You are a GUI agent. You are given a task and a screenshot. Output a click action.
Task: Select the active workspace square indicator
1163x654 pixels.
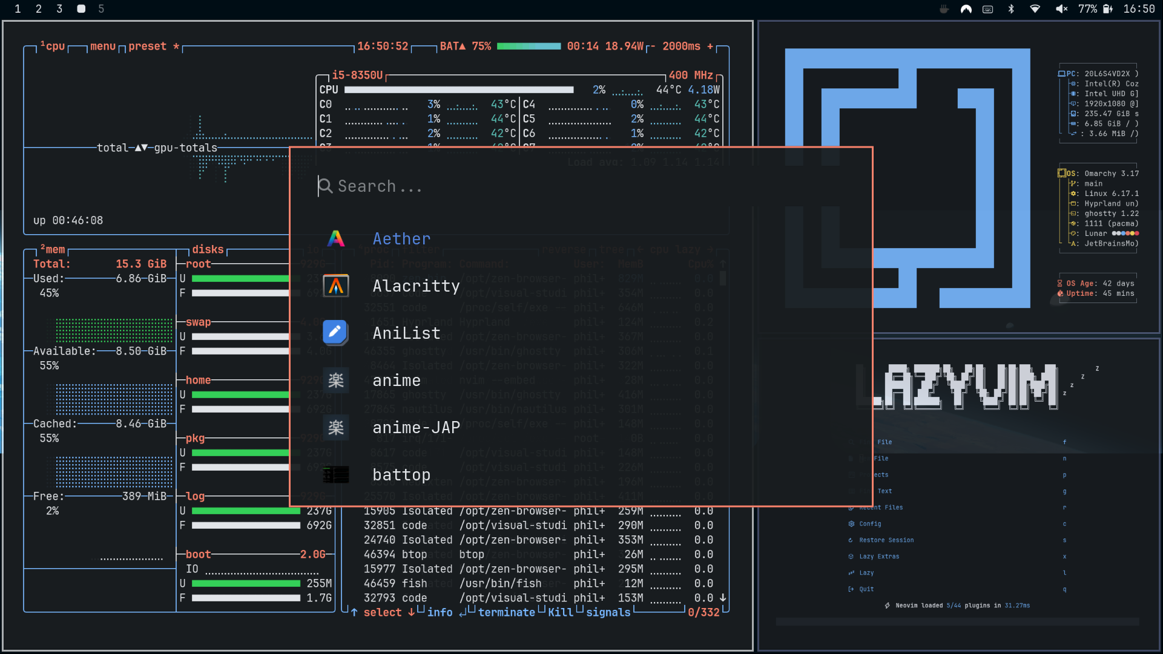click(81, 9)
